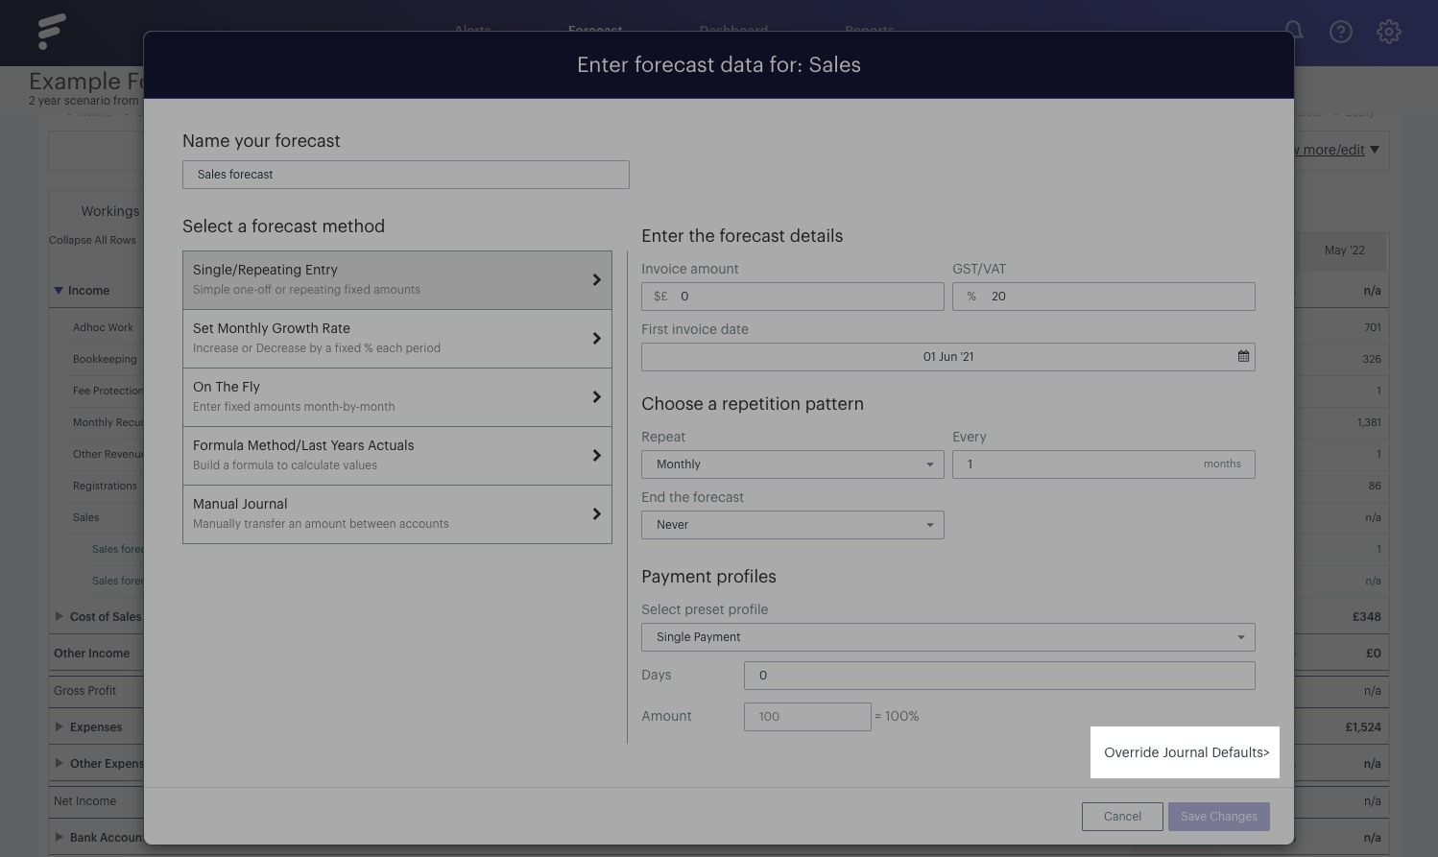Open the settings gear icon

point(1389,32)
